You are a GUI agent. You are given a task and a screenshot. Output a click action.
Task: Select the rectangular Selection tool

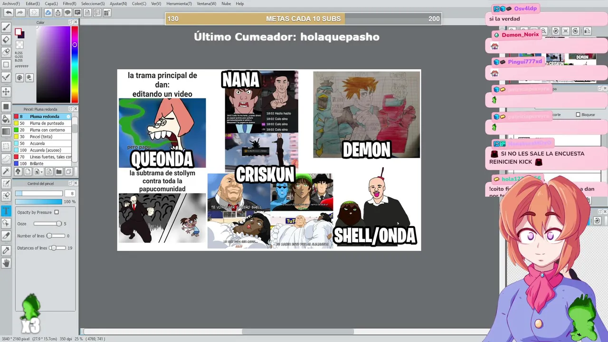[x=6, y=146]
